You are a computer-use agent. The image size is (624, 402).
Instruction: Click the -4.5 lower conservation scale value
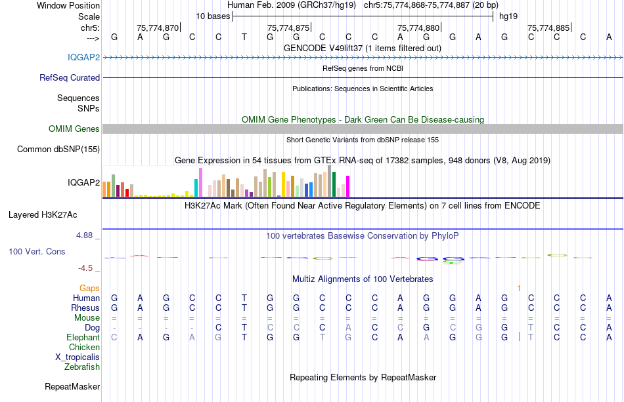pos(85,268)
